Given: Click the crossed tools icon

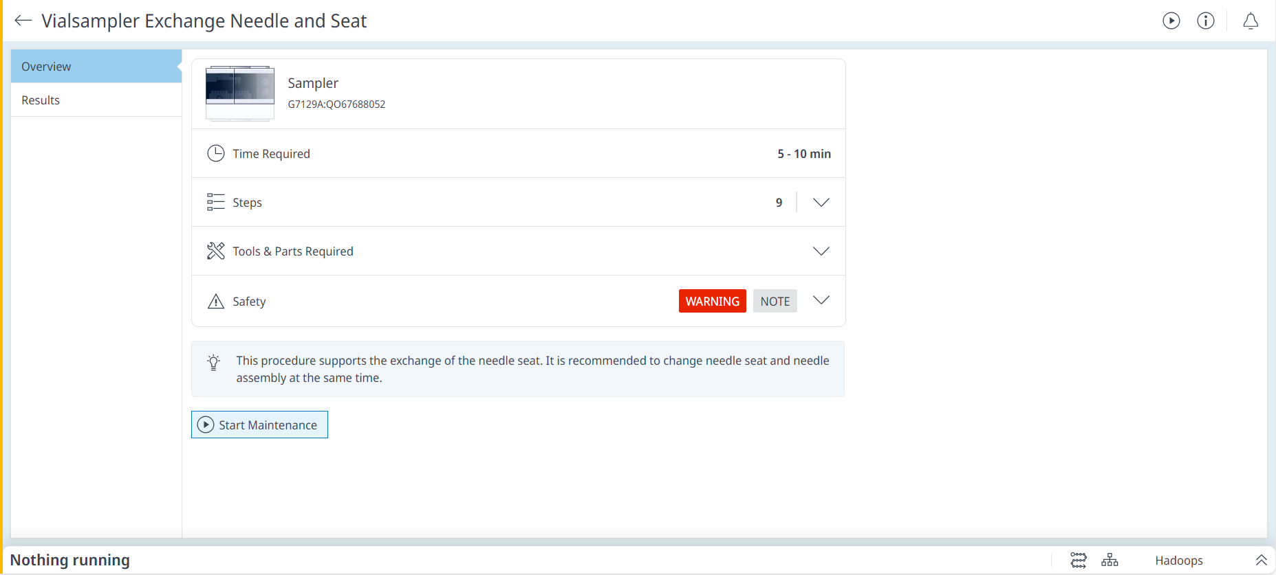Looking at the screenshot, I should pyautogui.click(x=215, y=251).
